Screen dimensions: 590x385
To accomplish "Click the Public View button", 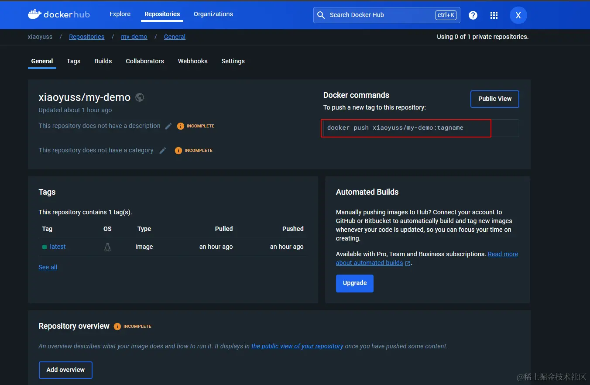I will (495, 99).
